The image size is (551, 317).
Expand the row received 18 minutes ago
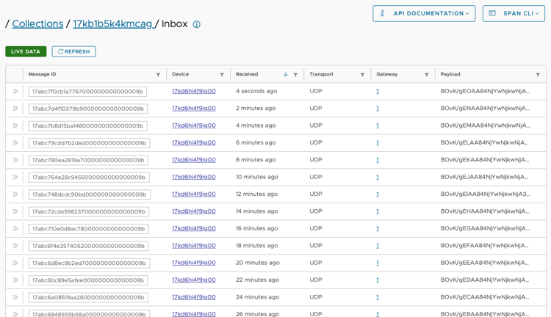tap(15, 246)
